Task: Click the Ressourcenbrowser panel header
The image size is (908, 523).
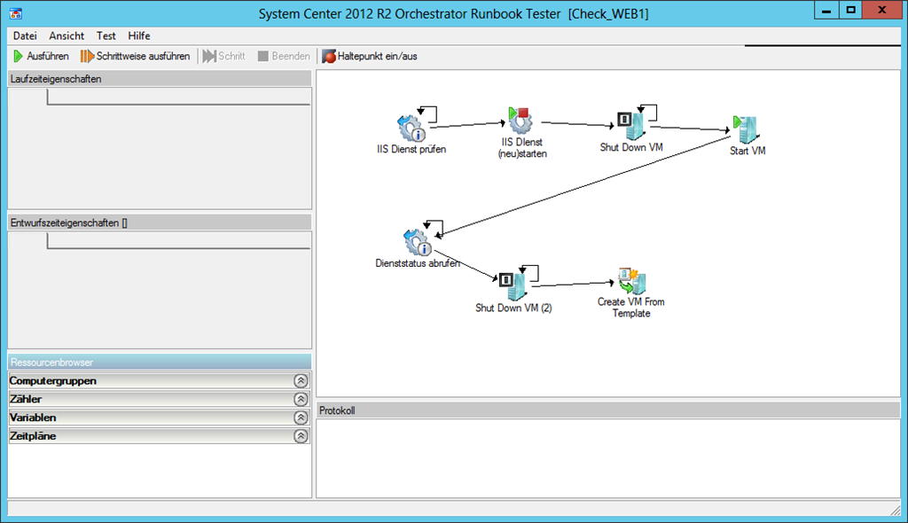Action: tap(160, 363)
